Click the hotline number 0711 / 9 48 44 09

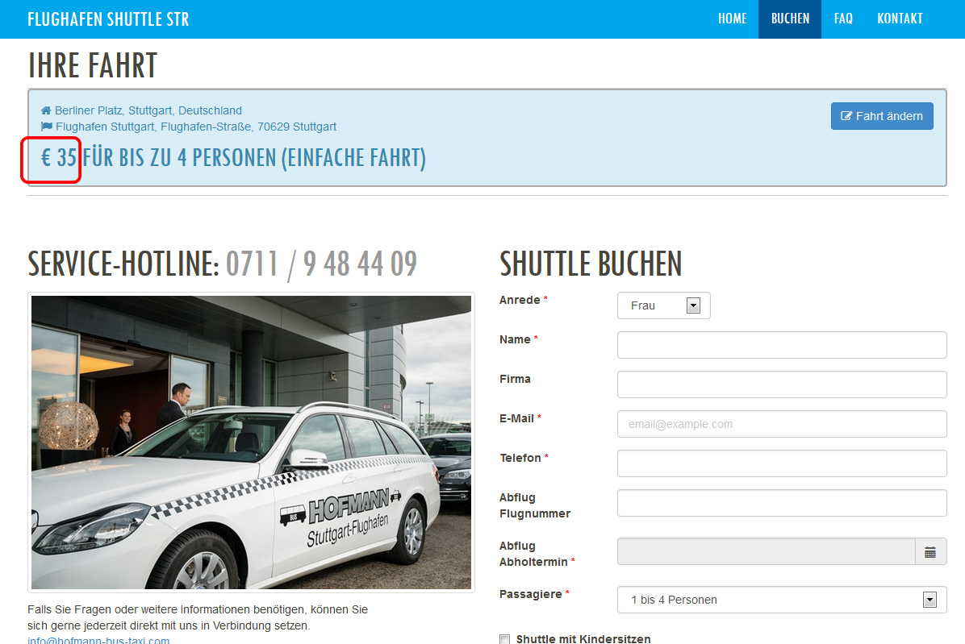click(x=321, y=264)
